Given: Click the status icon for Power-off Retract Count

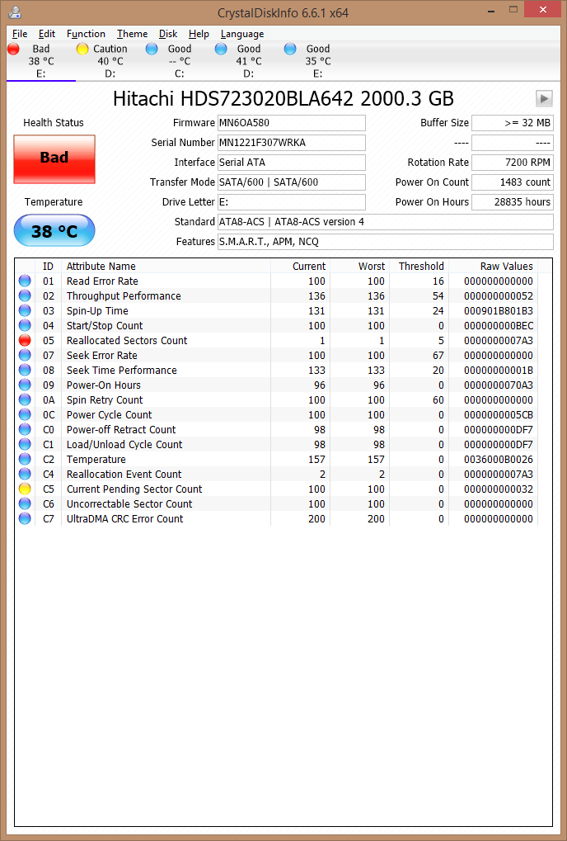Looking at the screenshot, I should click(x=25, y=429).
